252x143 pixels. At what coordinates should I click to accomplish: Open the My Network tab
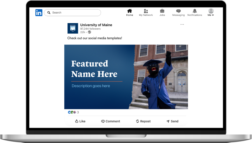click(x=146, y=13)
